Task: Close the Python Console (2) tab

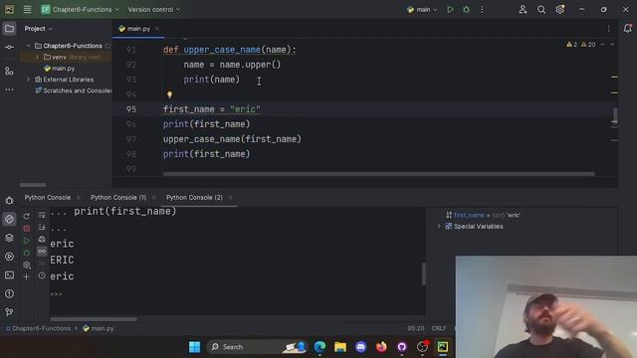Action: click(230, 198)
